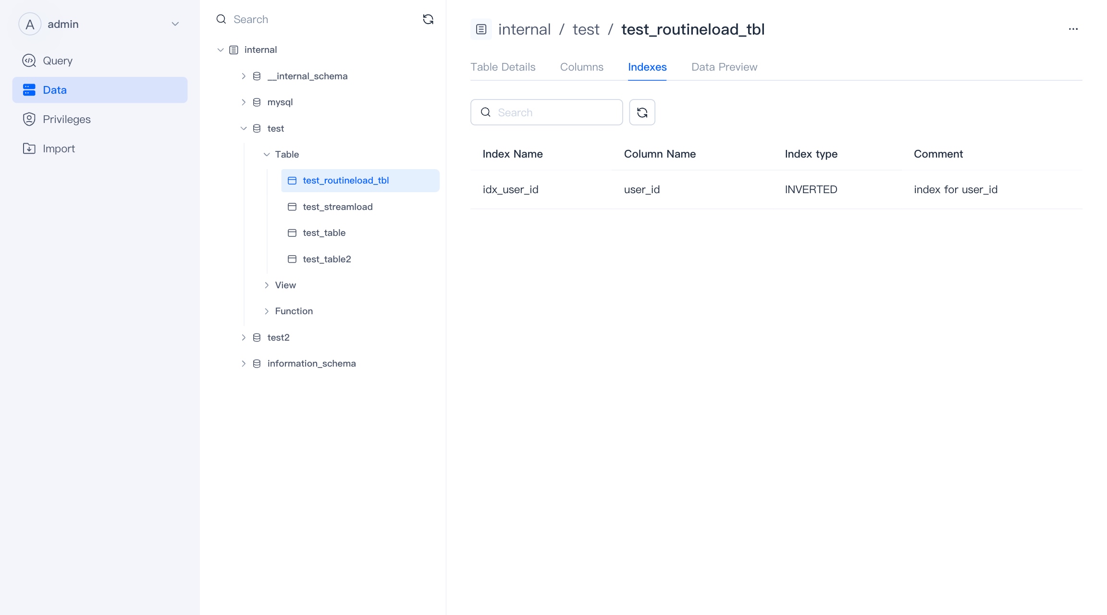Click the admin avatar icon
Image resolution: width=1107 pixels, height=615 pixels.
pos(30,24)
